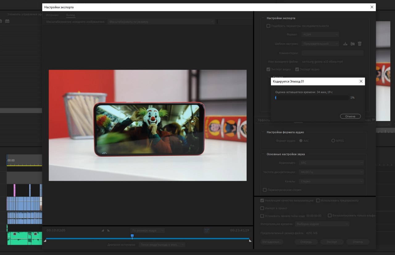Click Set Out Point triangle icon

click(108, 230)
